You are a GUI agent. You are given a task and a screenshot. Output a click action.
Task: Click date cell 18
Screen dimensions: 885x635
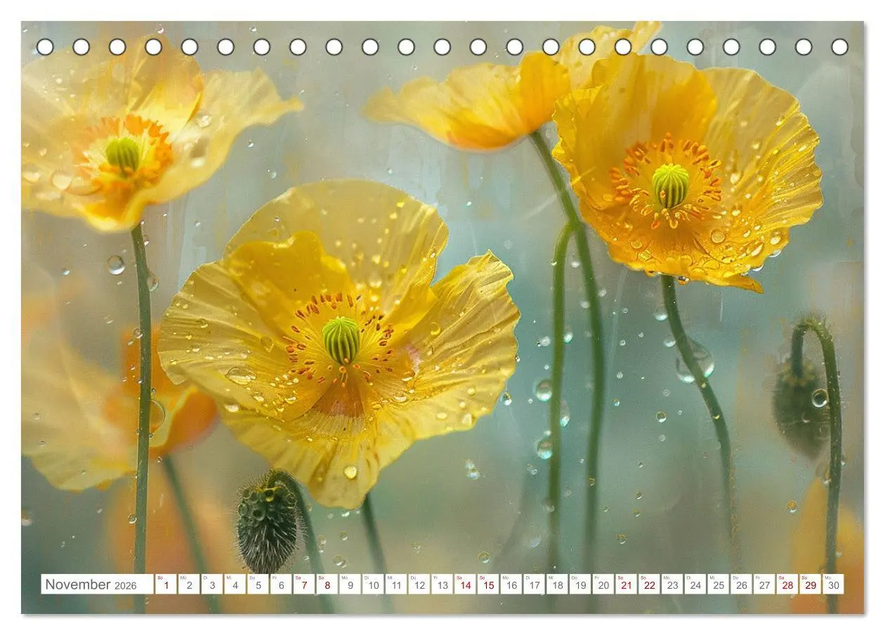click(x=557, y=584)
